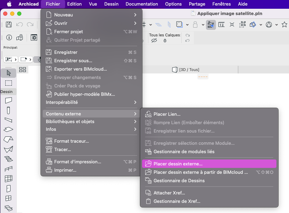The image size is (289, 213).
Task: Expand Bibliothèques et objets submenu
Action: coord(92,122)
